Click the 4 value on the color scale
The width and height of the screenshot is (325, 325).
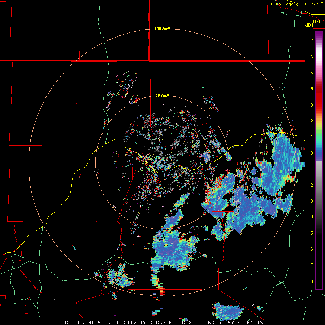click(312, 89)
